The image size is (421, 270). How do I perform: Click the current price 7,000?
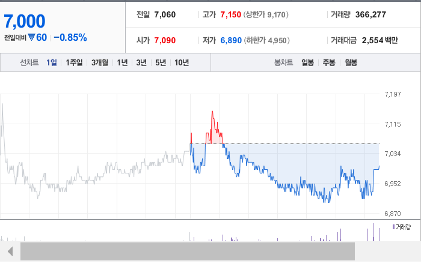coord(25,22)
